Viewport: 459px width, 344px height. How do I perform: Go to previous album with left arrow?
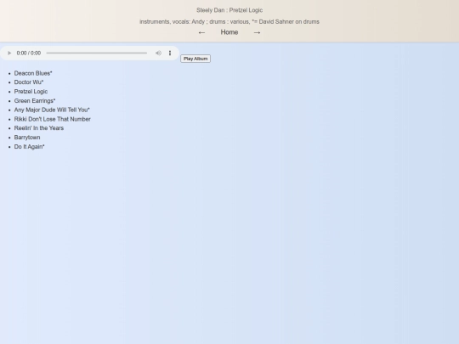pyautogui.click(x=201, y=32)
